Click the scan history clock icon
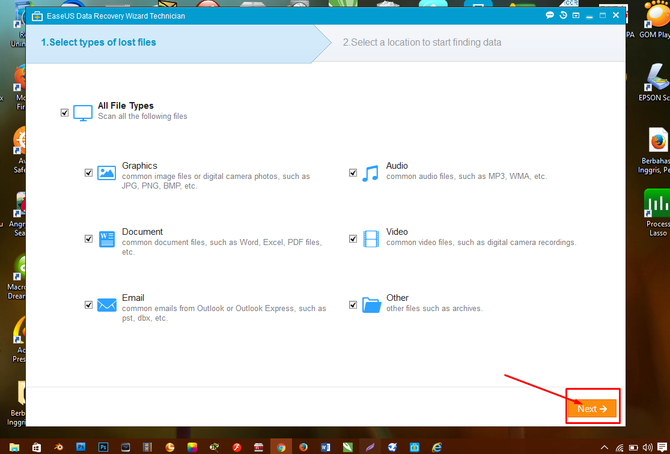670x454 pixels. (563, 16)
